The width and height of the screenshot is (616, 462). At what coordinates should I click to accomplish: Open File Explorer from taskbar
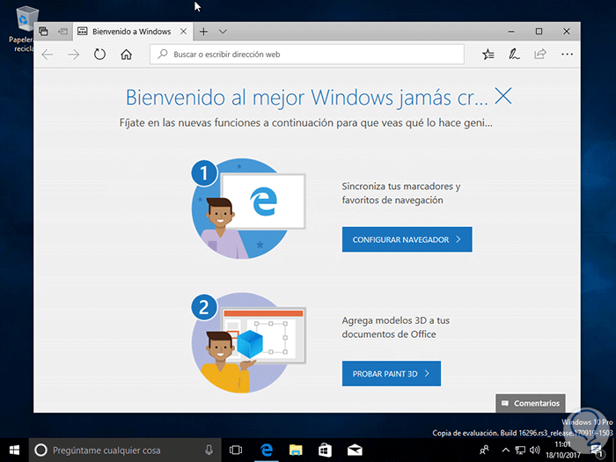click(x=296, y=451)
